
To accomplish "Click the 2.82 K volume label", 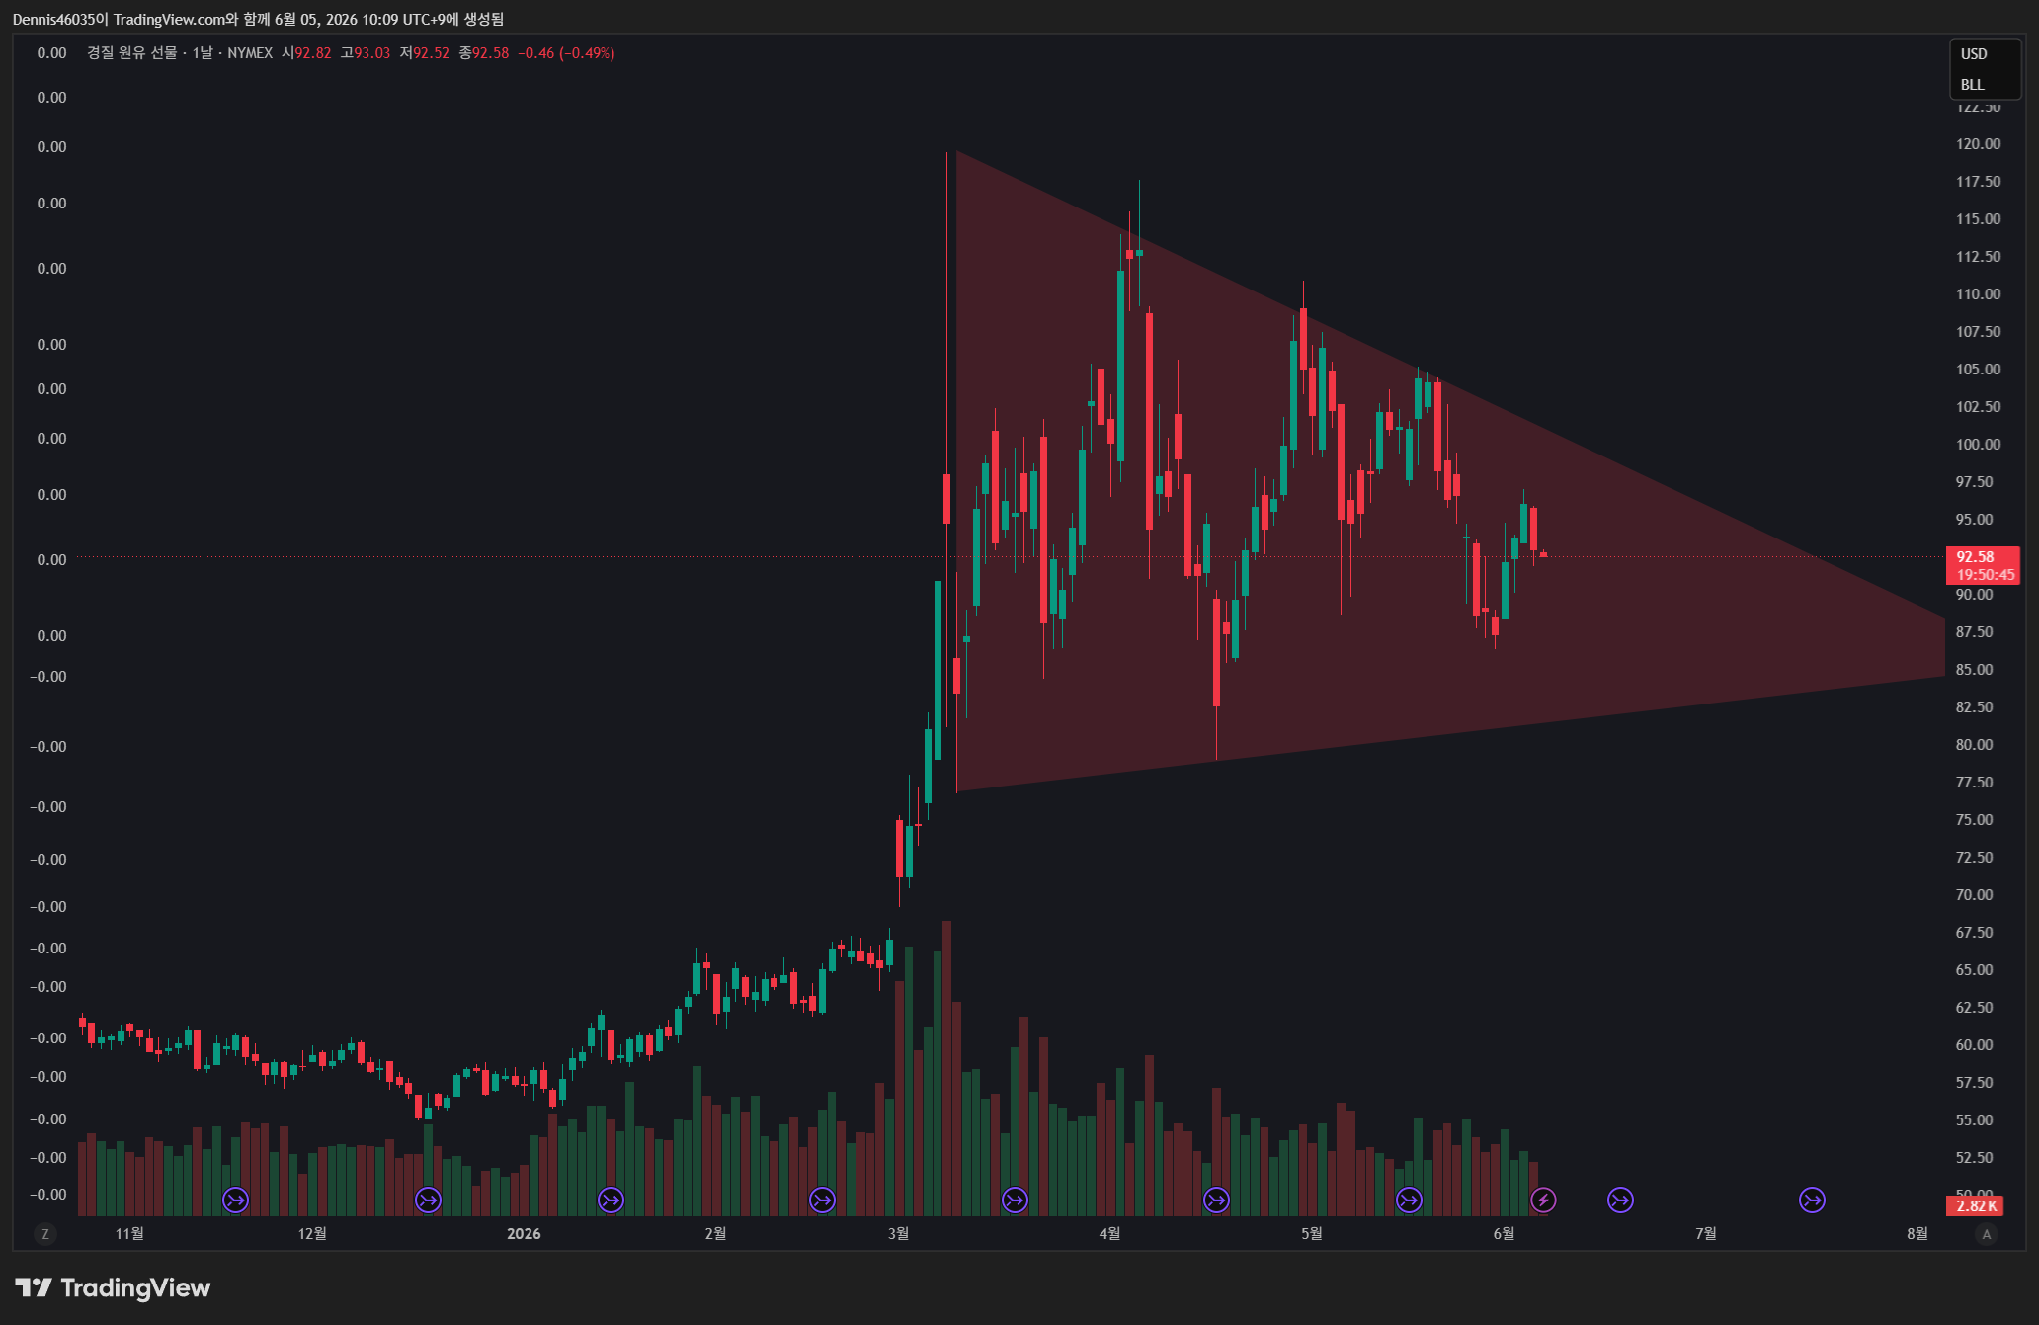I will [x=1976, y=1205].
